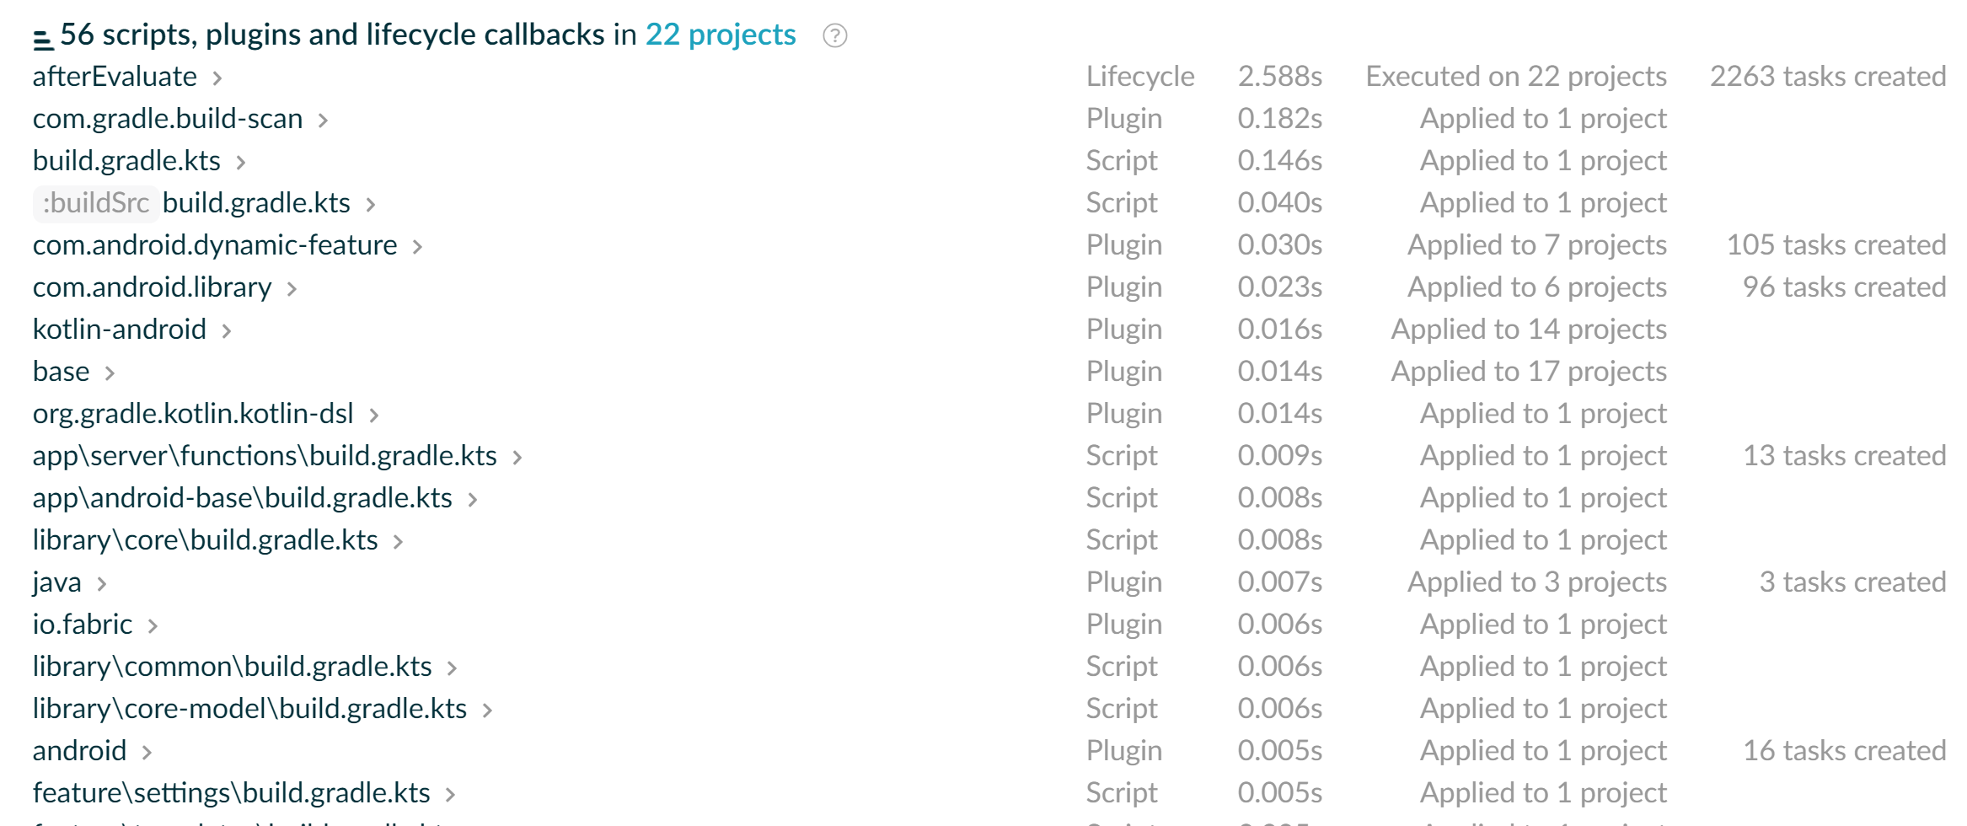This screenshot has height=826, width=1967.
Task: Expand the com.android.library chevron
Action: [292, 289]
